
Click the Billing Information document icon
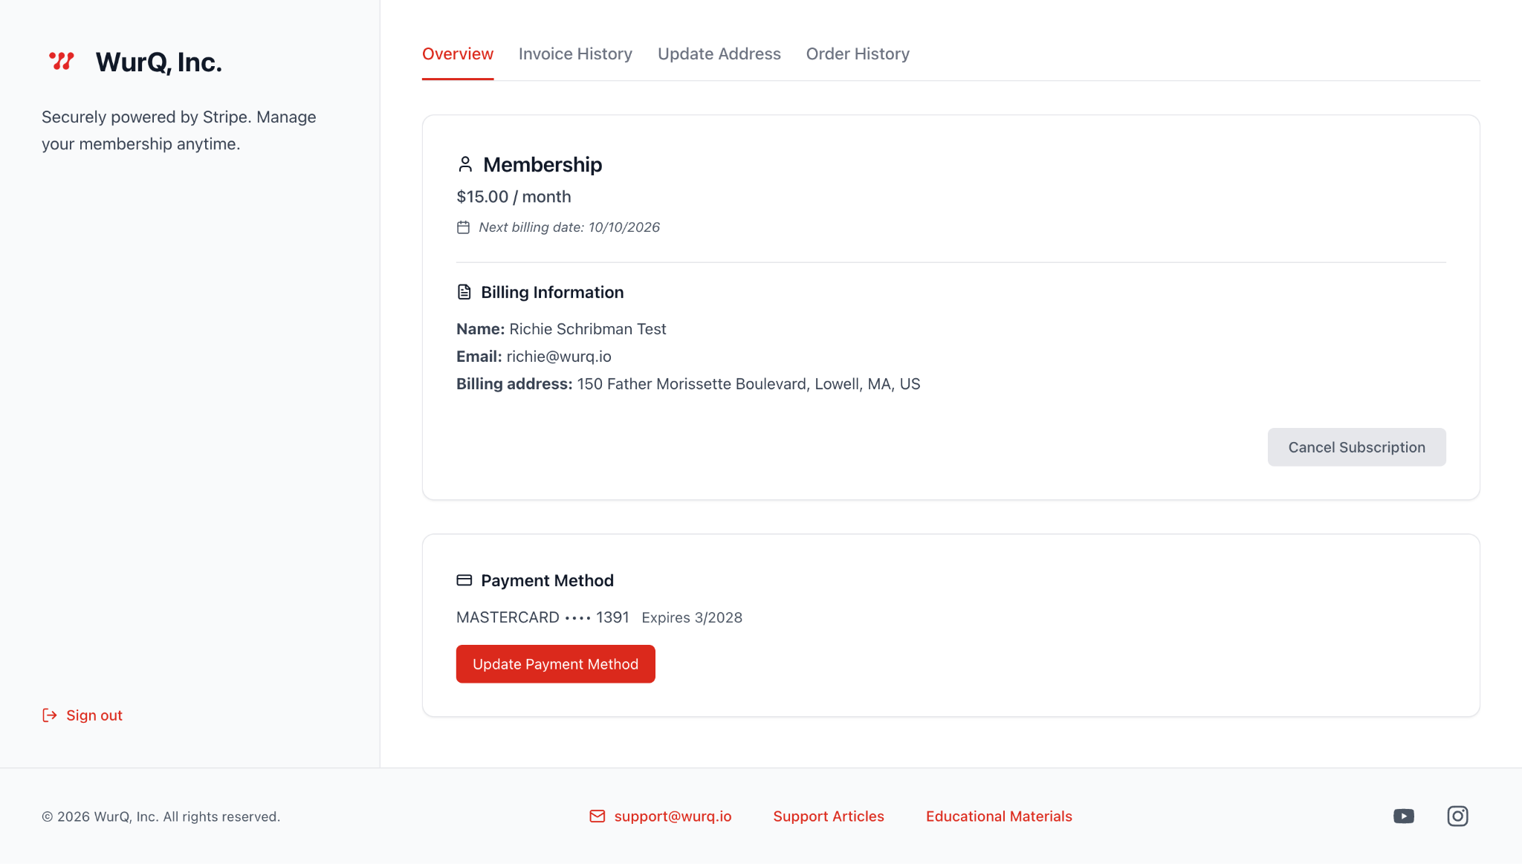point(464,292)
